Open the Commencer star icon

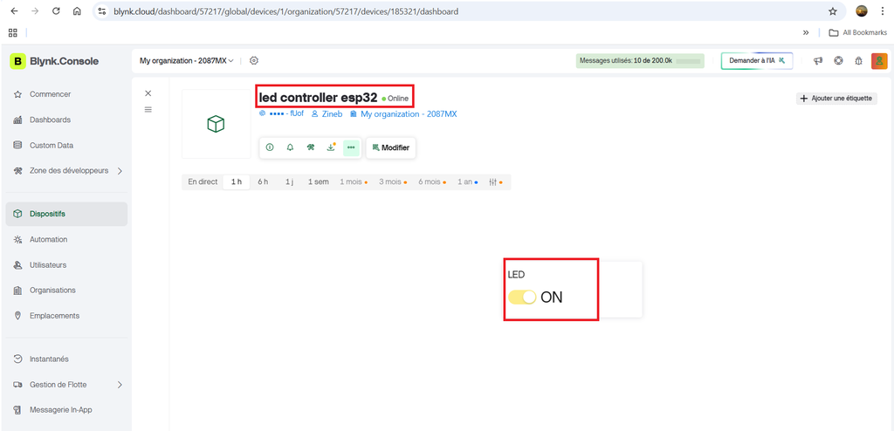coord(17,94)
